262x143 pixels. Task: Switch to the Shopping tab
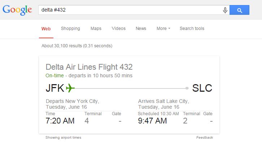70,29
